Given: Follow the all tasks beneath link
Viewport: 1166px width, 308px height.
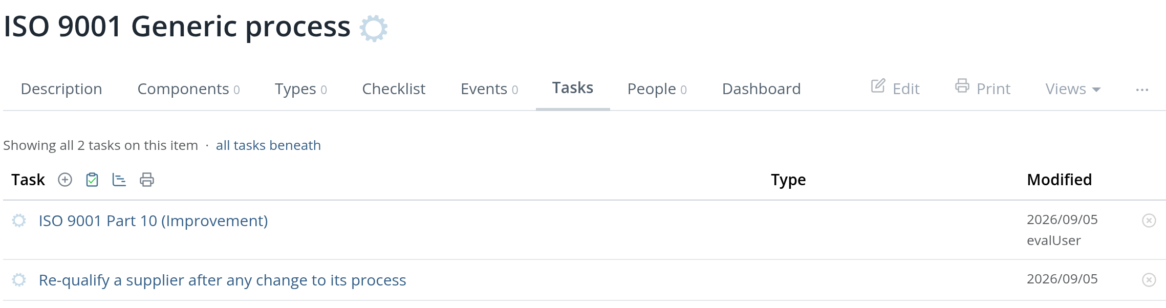Looking at the screenshot, I should click(x=268, y=145).
